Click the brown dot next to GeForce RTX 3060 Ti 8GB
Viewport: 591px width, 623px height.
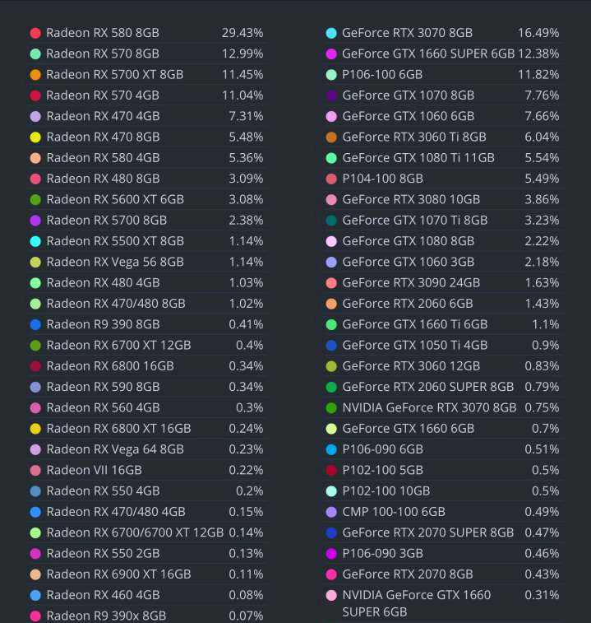click(331, 137)
